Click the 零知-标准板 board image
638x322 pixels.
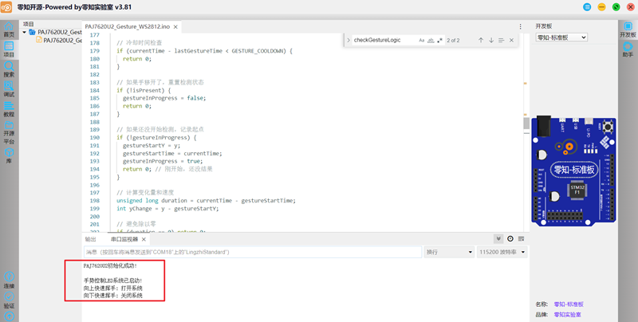point(573,171)
